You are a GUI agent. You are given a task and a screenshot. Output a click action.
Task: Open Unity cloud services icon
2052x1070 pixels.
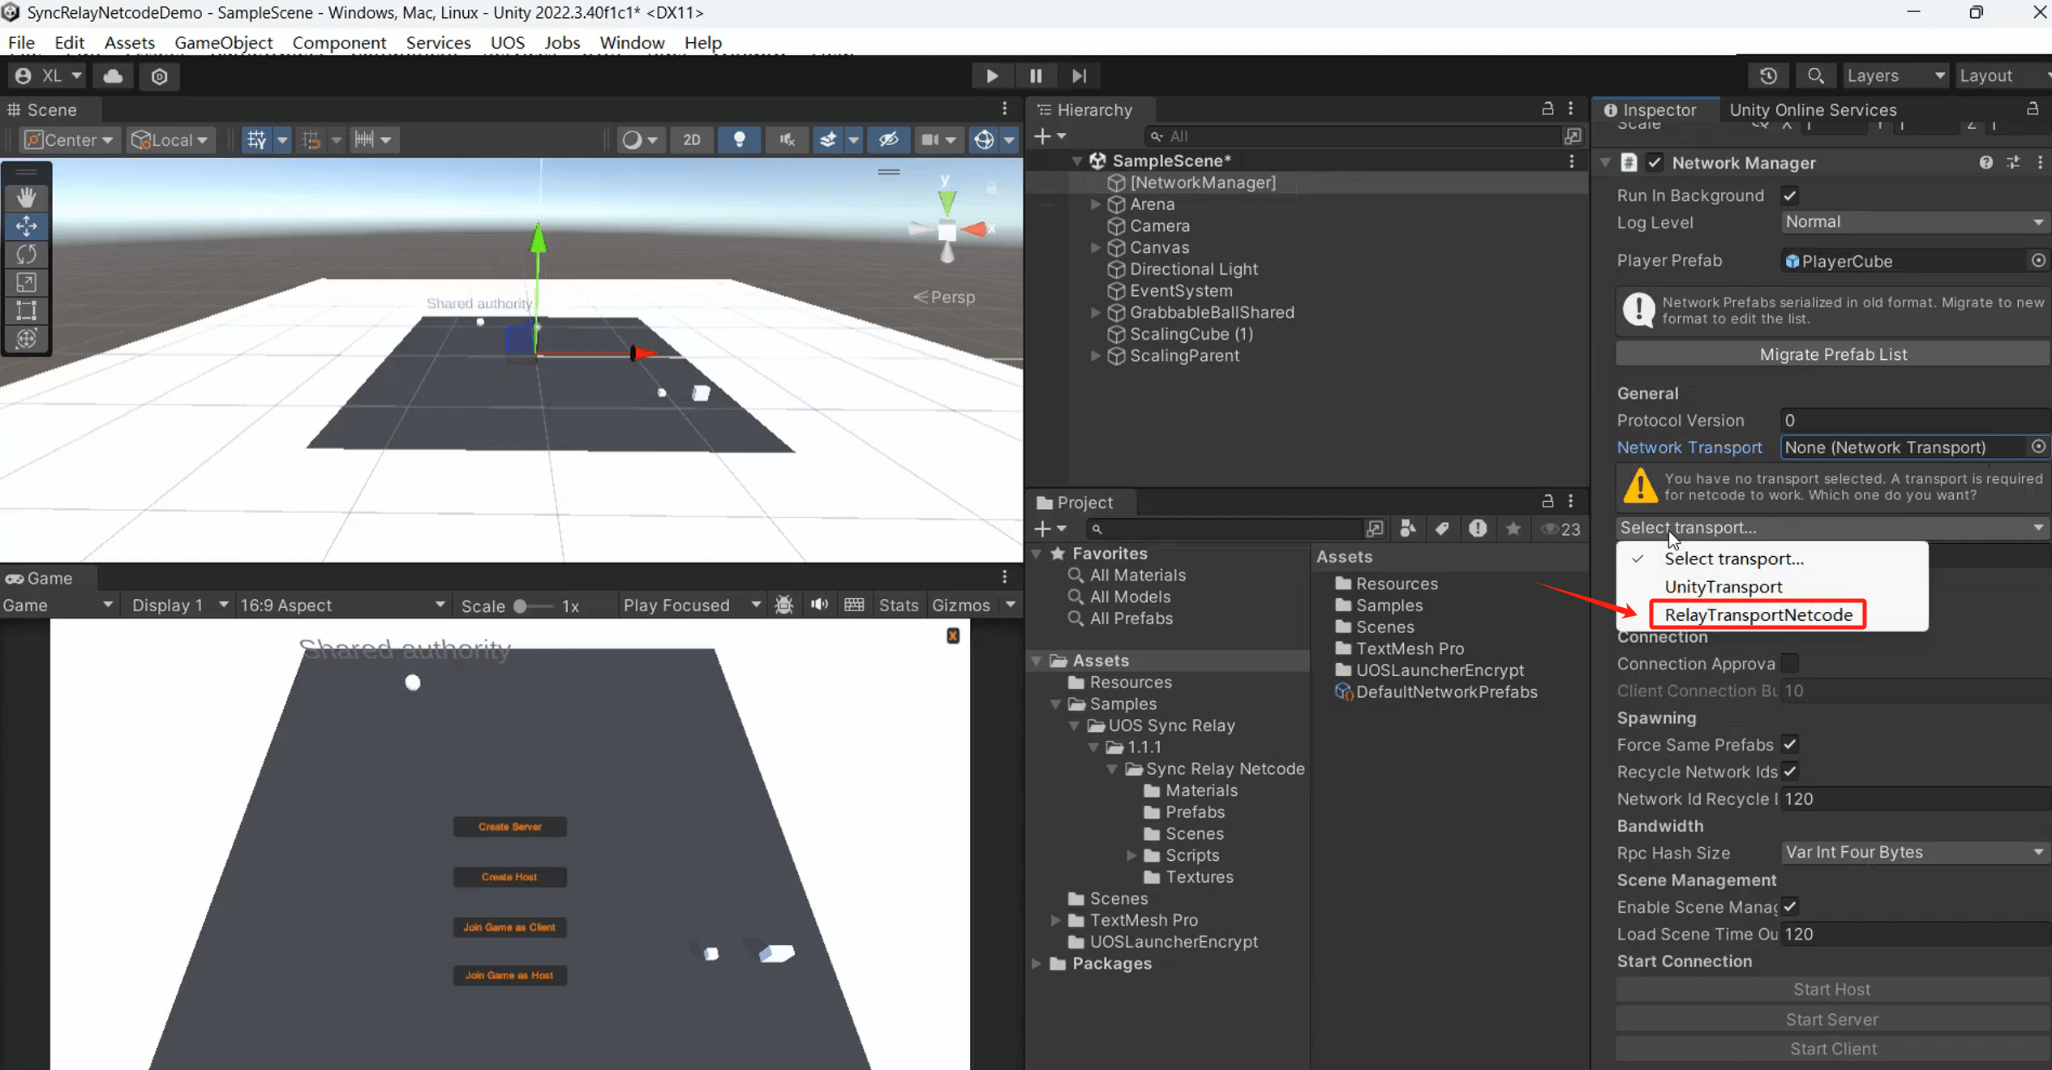(113, 75)
